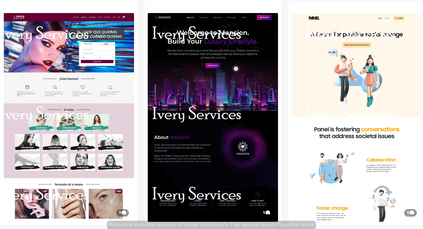Click the house icon under Cómo funciona
423x229 pixels.
[x=110, y=87]
